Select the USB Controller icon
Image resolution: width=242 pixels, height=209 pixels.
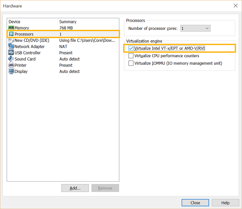click(x=11, y=53)
